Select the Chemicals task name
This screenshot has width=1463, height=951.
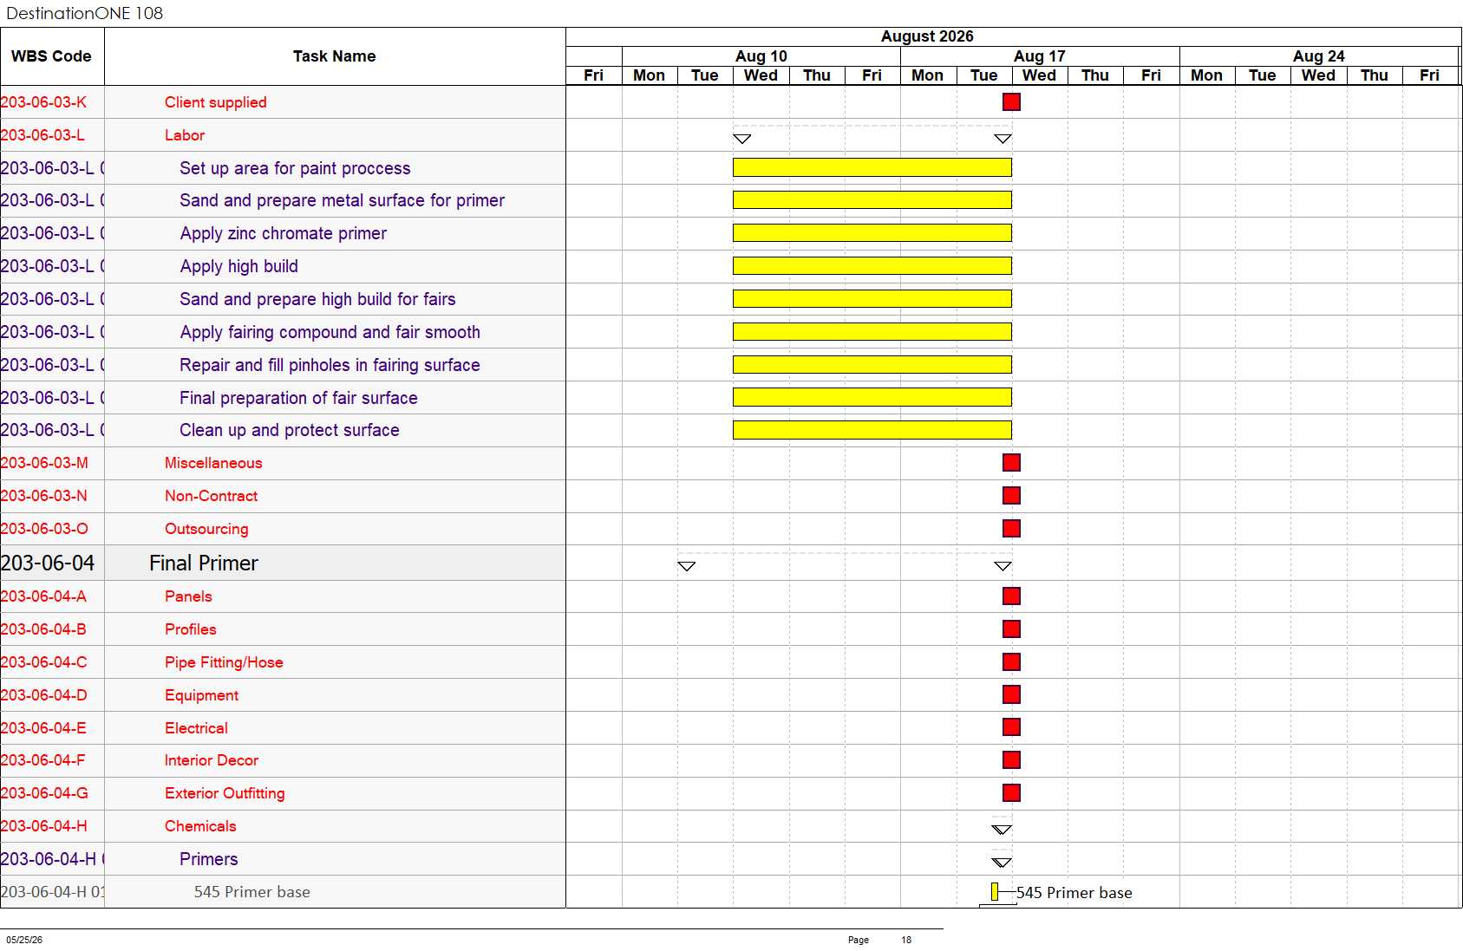pos(200,826)
